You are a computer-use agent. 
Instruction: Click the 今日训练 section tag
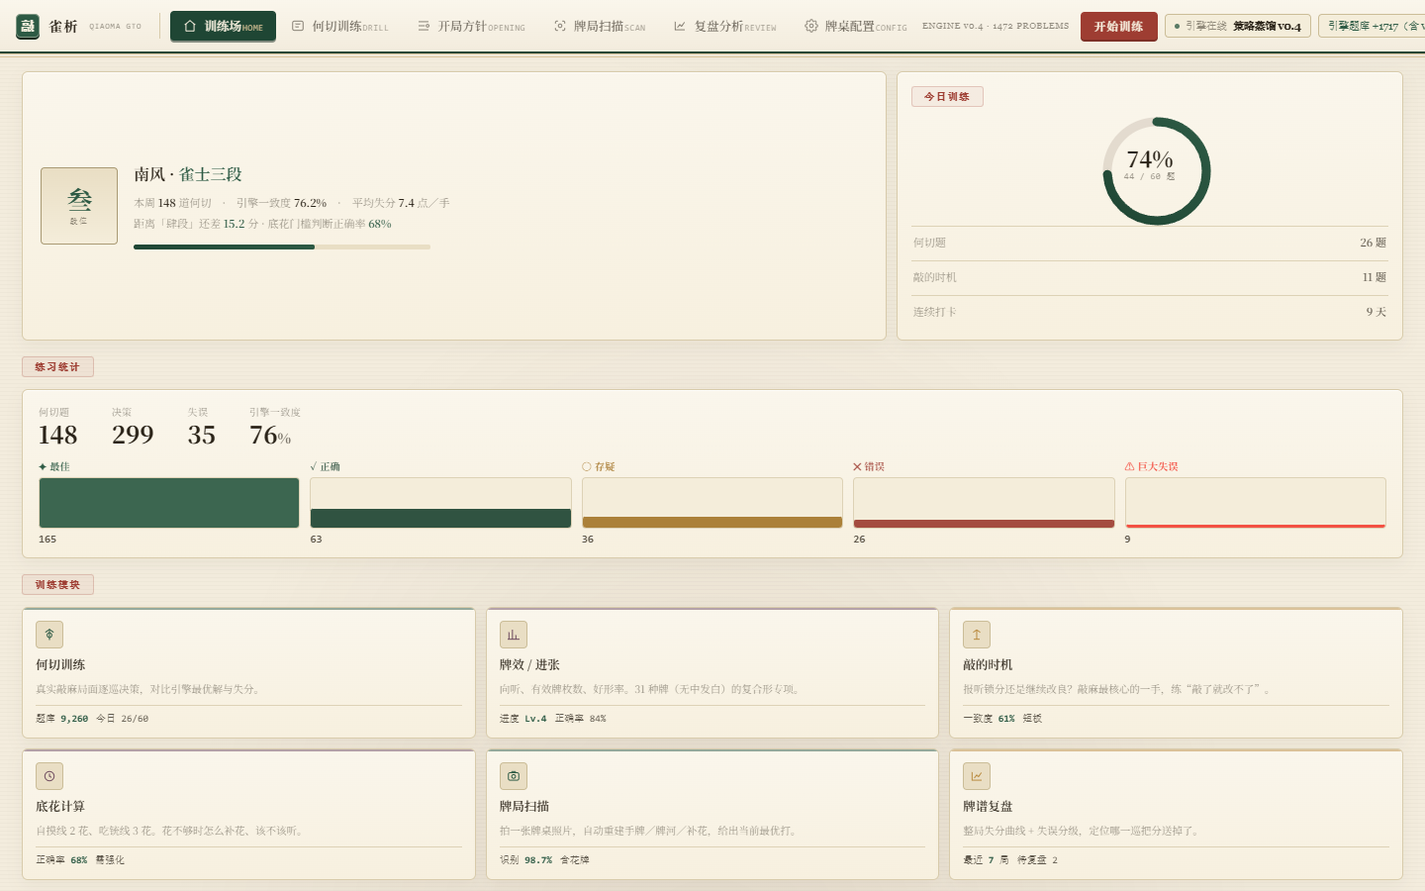click(x=947, y=97)
